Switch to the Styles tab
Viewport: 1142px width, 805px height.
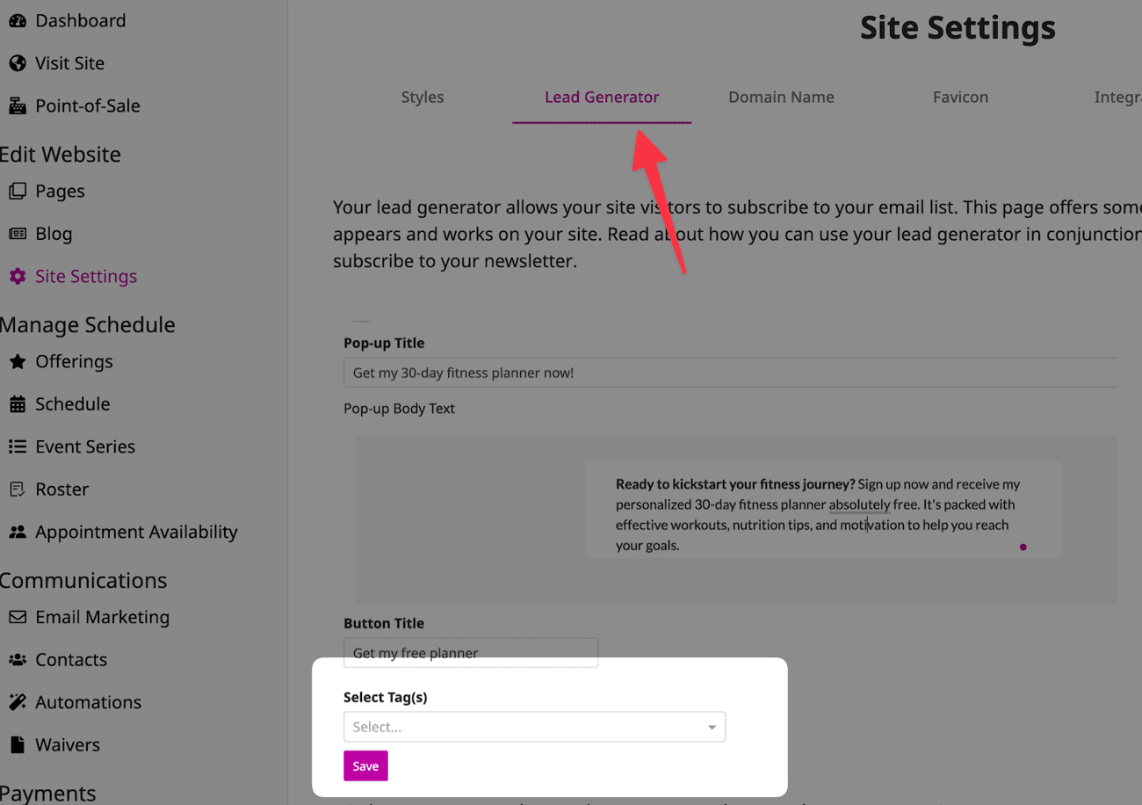point(423,98)
